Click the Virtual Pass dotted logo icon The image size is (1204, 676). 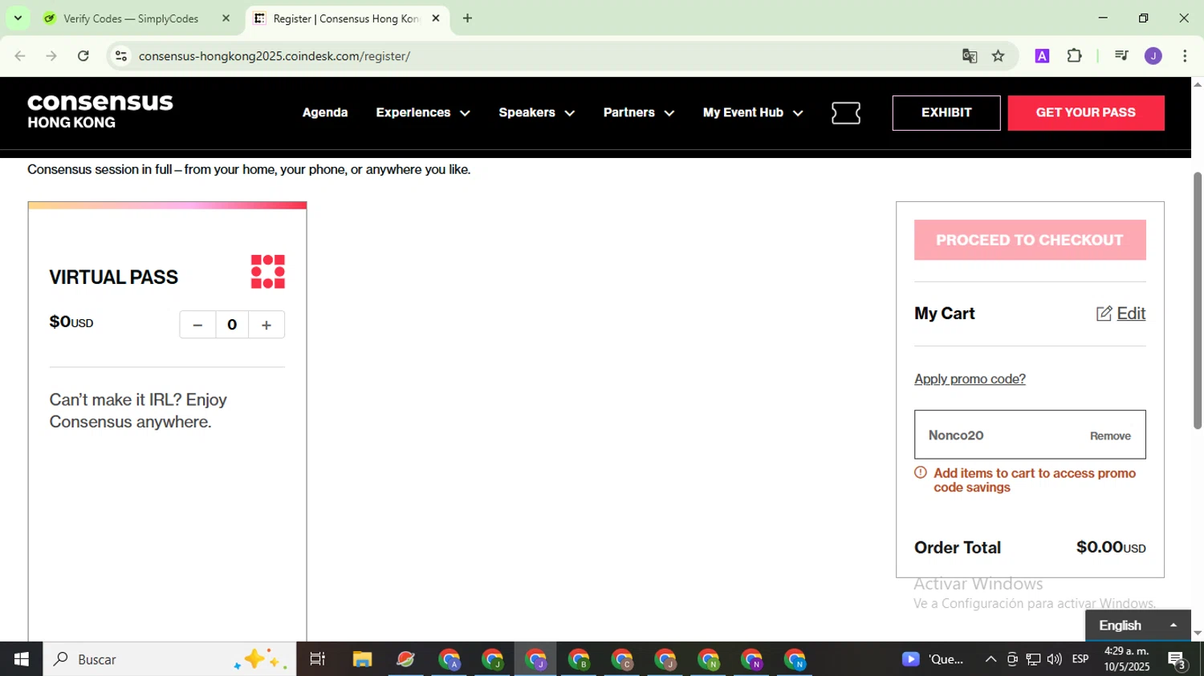pyautogui.click(x=268, y=272)
